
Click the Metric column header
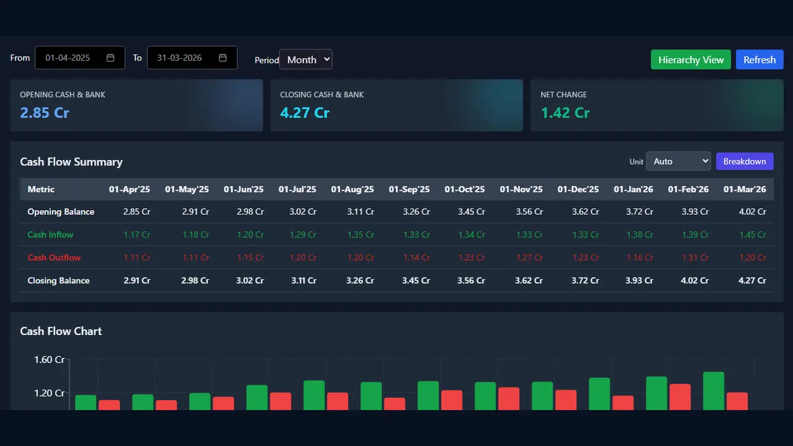click(41, 189)
